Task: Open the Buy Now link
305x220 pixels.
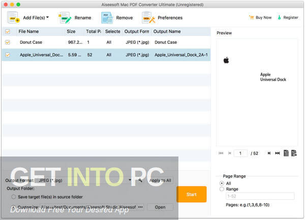Action: tap(263, 17)
